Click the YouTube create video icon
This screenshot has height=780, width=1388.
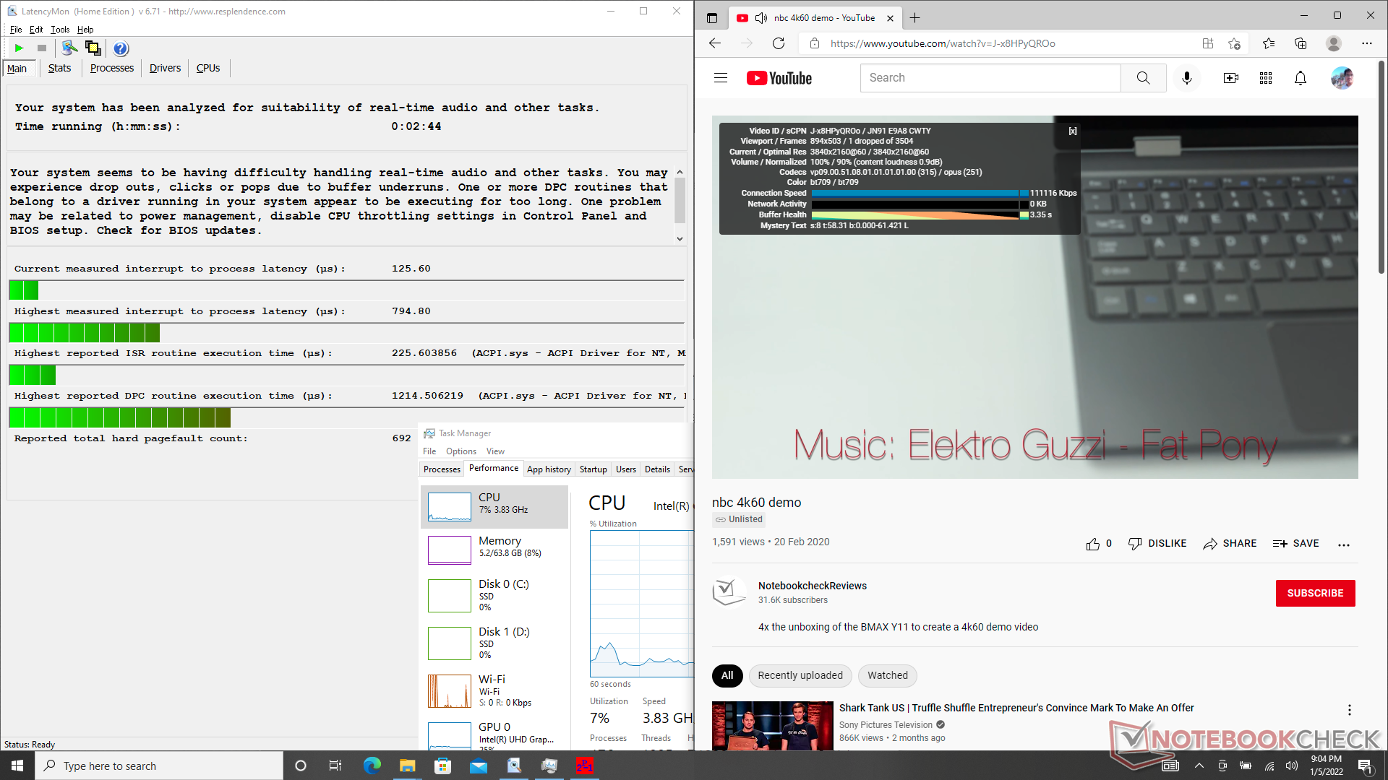1230,78
